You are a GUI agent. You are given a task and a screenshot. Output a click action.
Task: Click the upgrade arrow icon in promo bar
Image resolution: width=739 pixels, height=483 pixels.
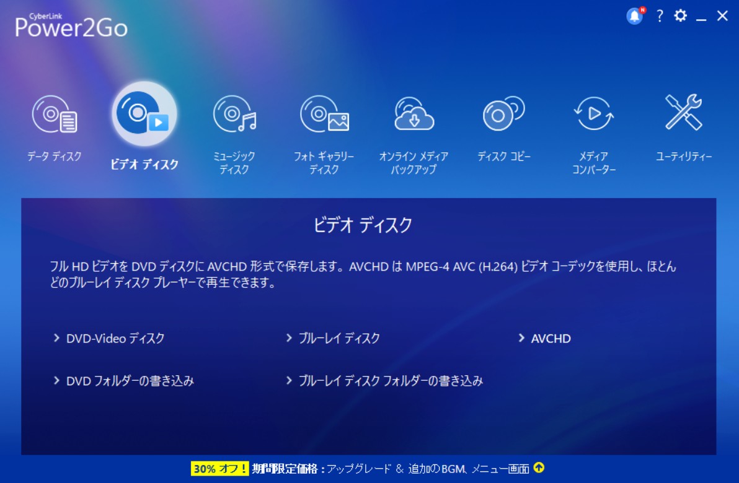coord(539,468)
